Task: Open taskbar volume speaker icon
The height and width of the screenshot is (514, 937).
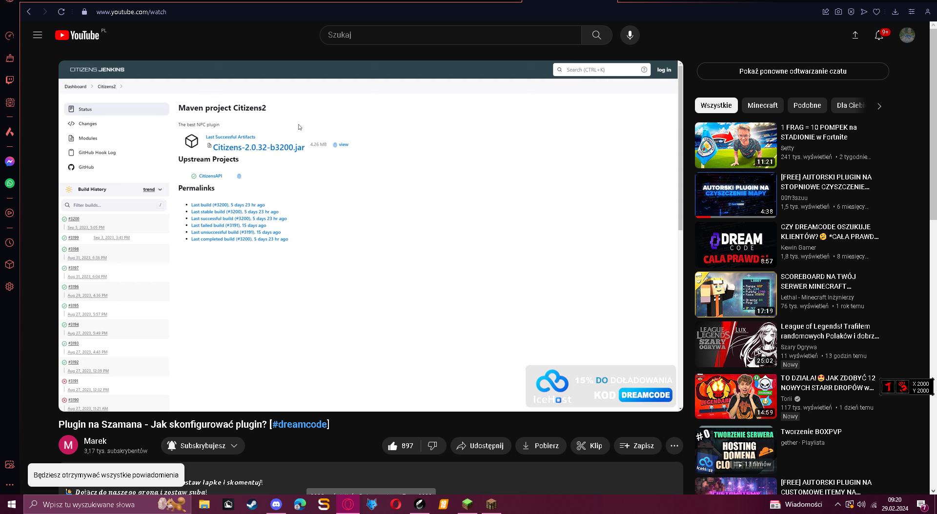Action: tap(861, 504)
